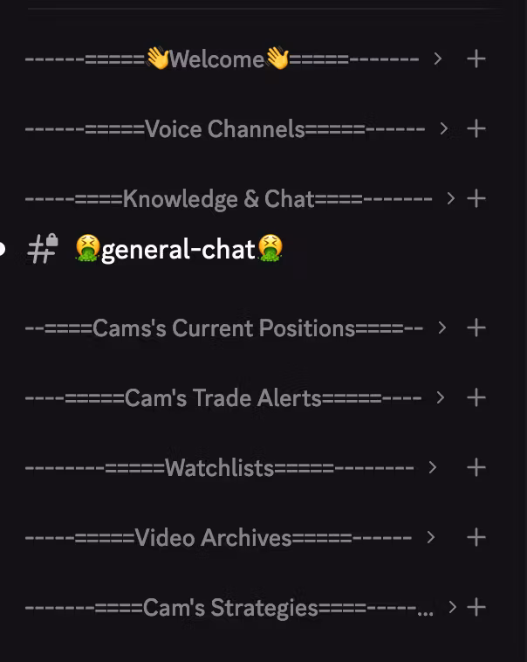Add channel to Voice Channels category
This screenshot has width=527, height=662.
(476, 128)
